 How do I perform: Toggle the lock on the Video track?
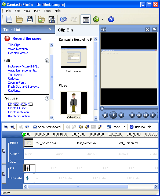tap(4, 151)
